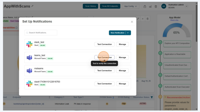
Task: Click pencil icon next to AppWithScans title
Action: click(x=32, y=6)
